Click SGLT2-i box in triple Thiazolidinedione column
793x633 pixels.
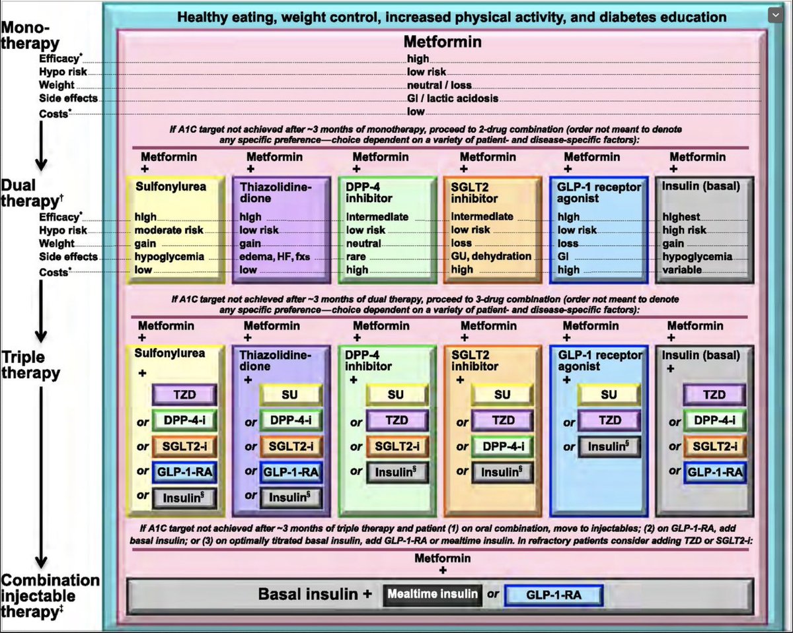point(290,446)
